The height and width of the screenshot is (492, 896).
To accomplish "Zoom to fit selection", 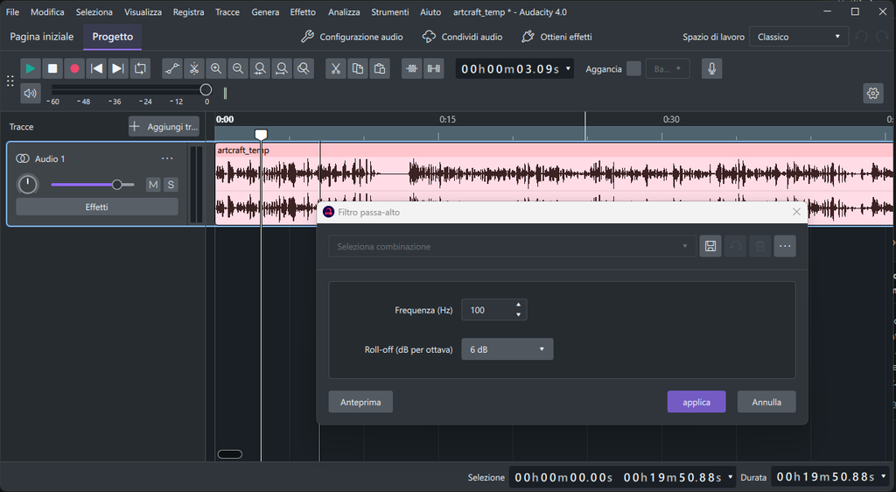I will (260, 68).
